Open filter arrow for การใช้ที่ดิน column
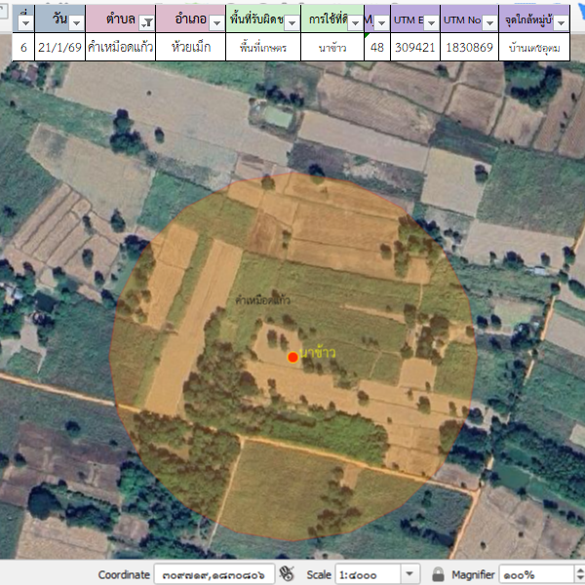Image resolution: width=585 pixels, height=585 pixels. tap(355, 22)
